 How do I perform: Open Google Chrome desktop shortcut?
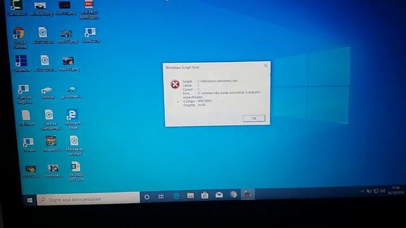pyautogui.click(x=20, y=38)
